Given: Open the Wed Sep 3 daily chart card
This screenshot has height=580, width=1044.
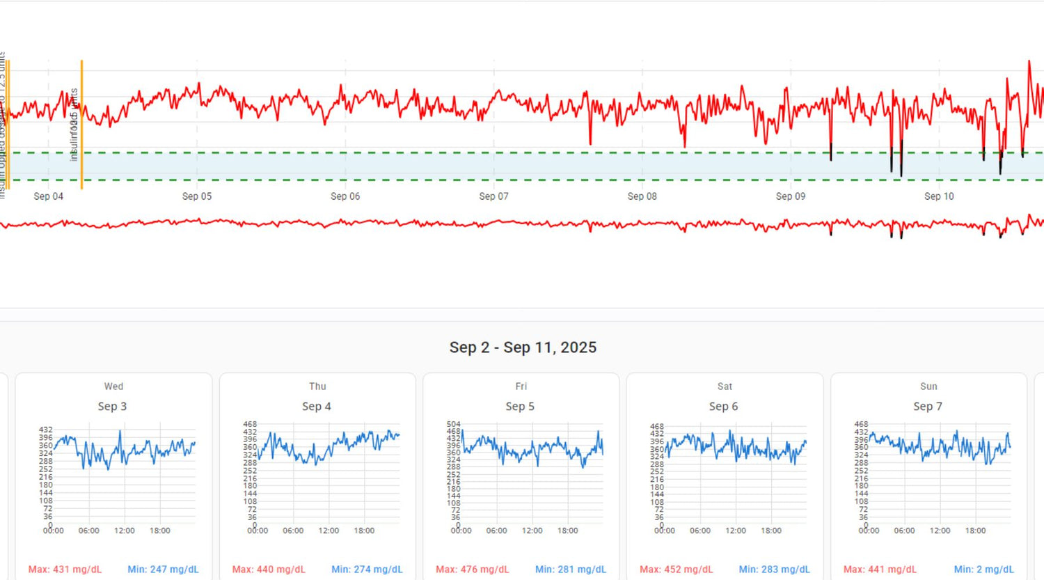Looking at the screenshot, I should click(x=113, y=406).
